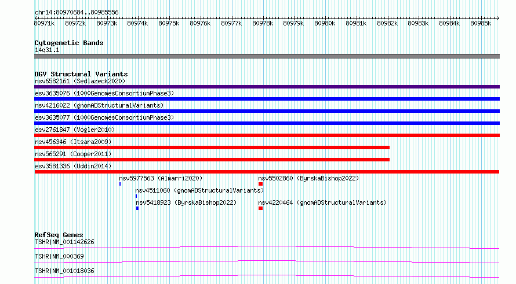Open nsv565291 (Cooper2011) label
The height and width of the screenshot is (284, 516).
tap(73, 154)
